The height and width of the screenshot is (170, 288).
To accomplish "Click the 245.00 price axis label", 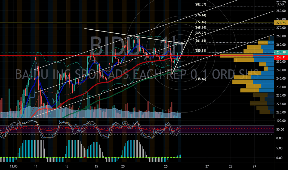I will coord(281,70).
